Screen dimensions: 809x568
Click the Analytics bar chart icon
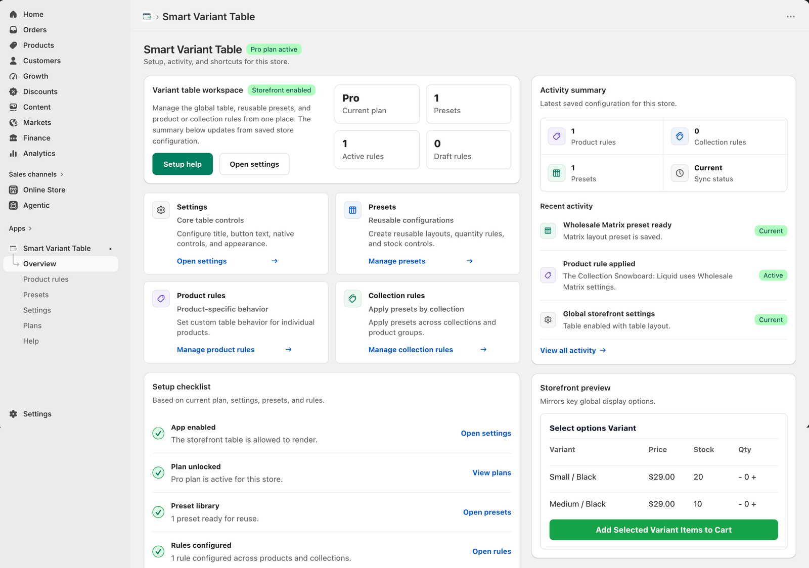tap(13, 154)
